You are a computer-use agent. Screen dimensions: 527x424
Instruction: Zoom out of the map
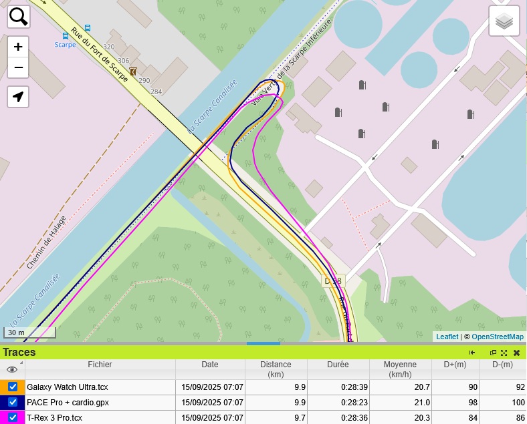pyautogui.click(x=19, y=67)
